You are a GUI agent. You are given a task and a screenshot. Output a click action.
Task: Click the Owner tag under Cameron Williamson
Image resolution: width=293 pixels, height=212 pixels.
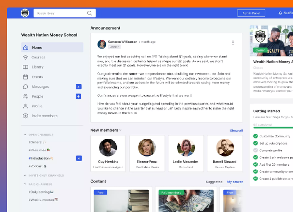[x=114, y=47]
